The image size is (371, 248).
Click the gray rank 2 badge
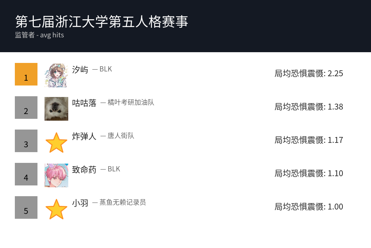(26, 108)
